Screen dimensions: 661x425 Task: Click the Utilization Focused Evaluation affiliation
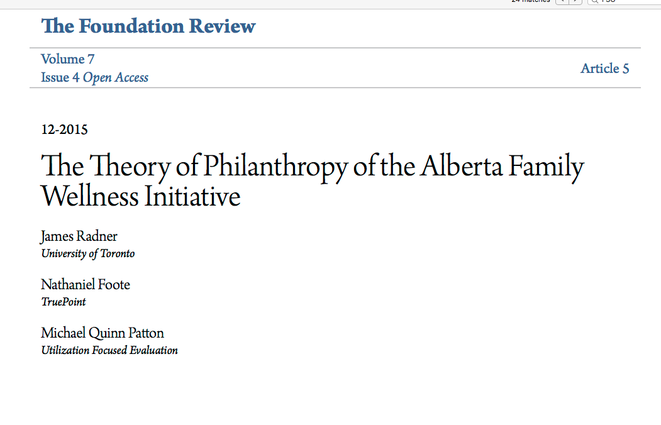pyautogui.click(x=109, y=350)
